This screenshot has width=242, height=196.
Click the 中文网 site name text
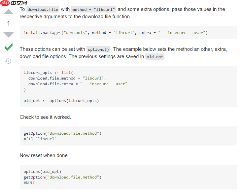coord(19,3)
